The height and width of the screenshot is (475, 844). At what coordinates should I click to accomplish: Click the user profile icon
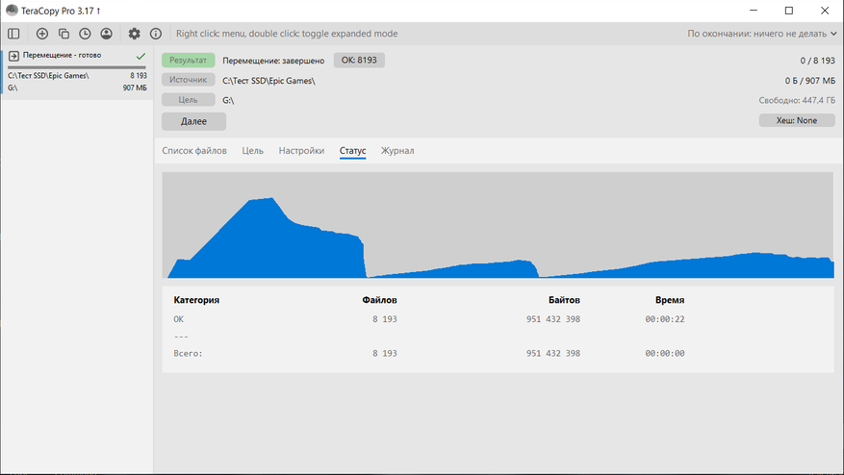(106, 34)
